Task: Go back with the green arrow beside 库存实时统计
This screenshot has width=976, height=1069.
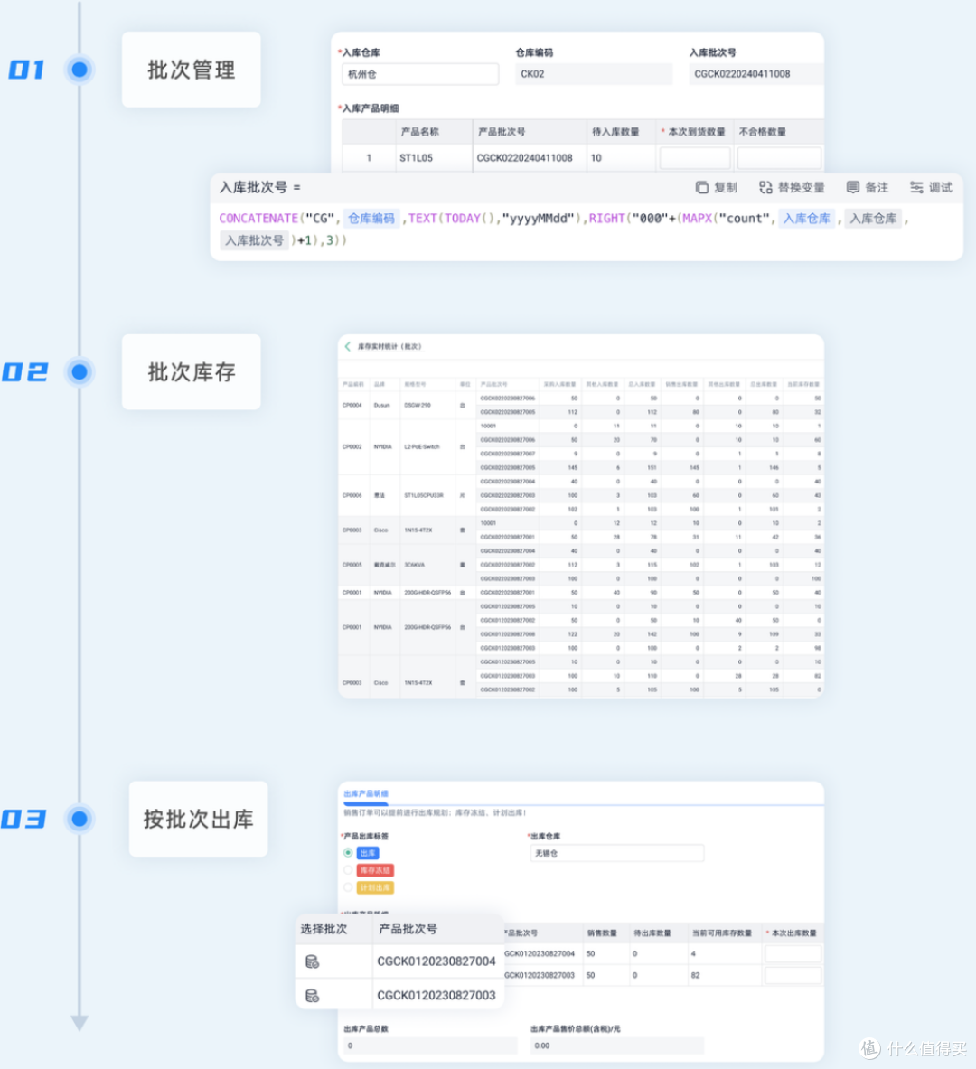Action: (x=347, y=346)
